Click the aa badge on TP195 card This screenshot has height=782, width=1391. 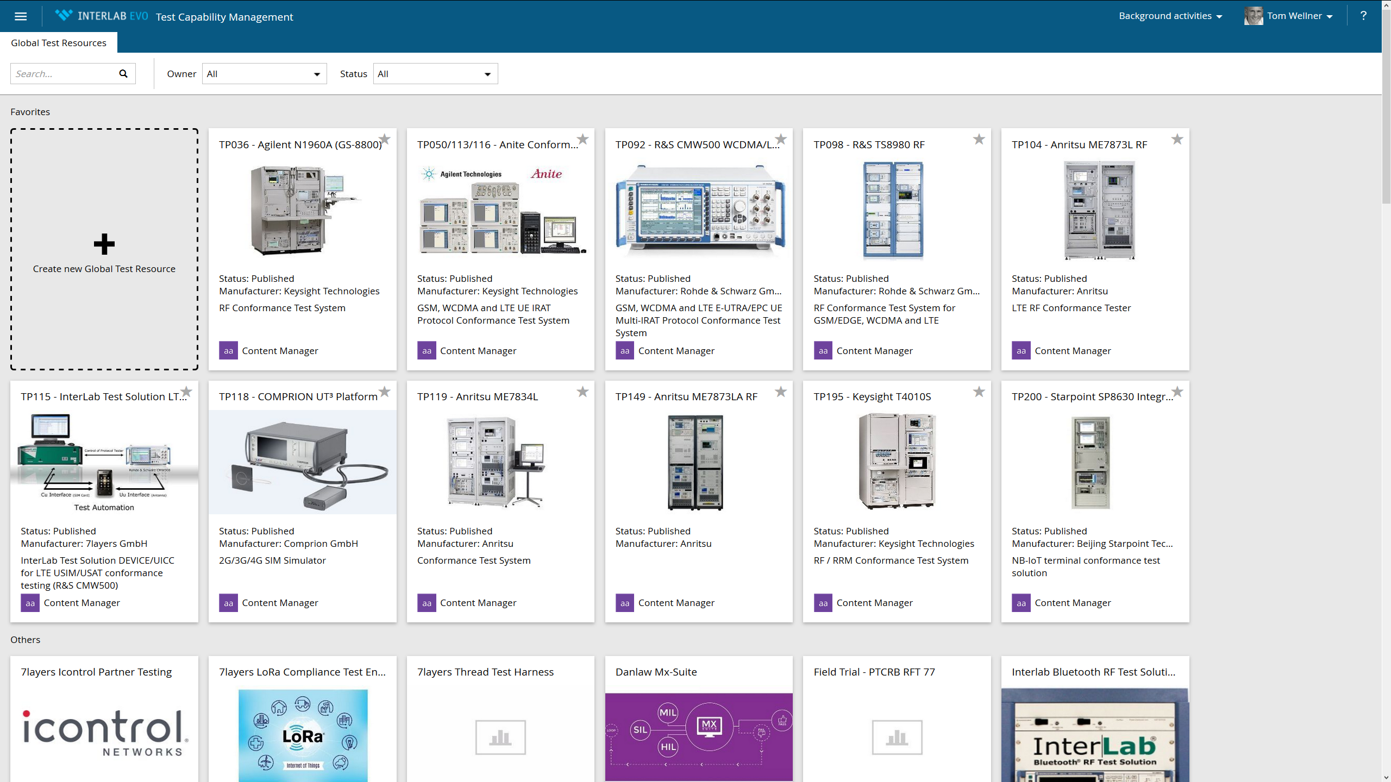823,603
